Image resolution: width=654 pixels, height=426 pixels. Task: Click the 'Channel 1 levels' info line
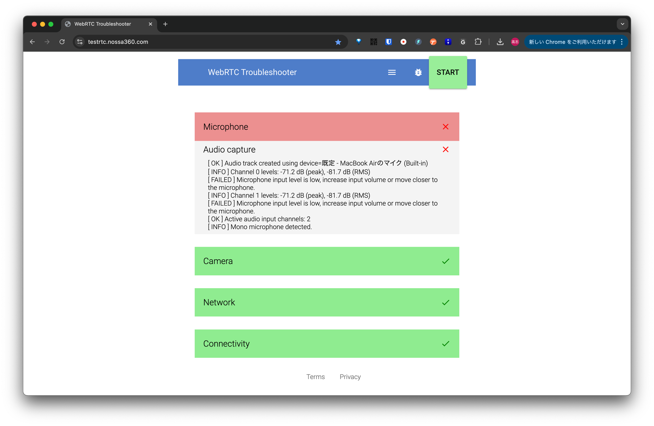point(289,196)
